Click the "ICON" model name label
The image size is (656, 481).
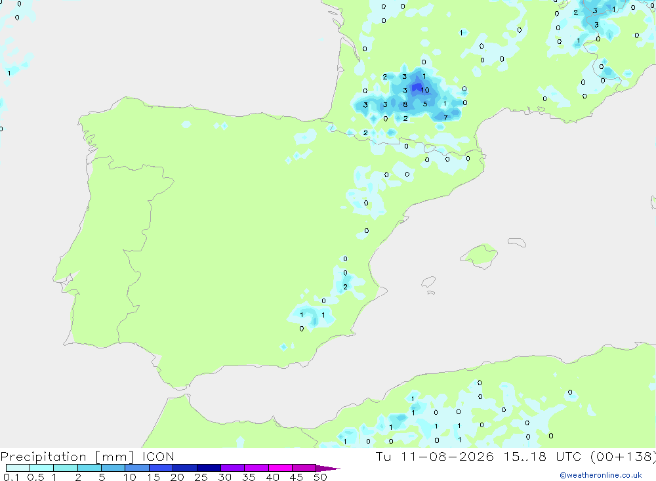158,456
